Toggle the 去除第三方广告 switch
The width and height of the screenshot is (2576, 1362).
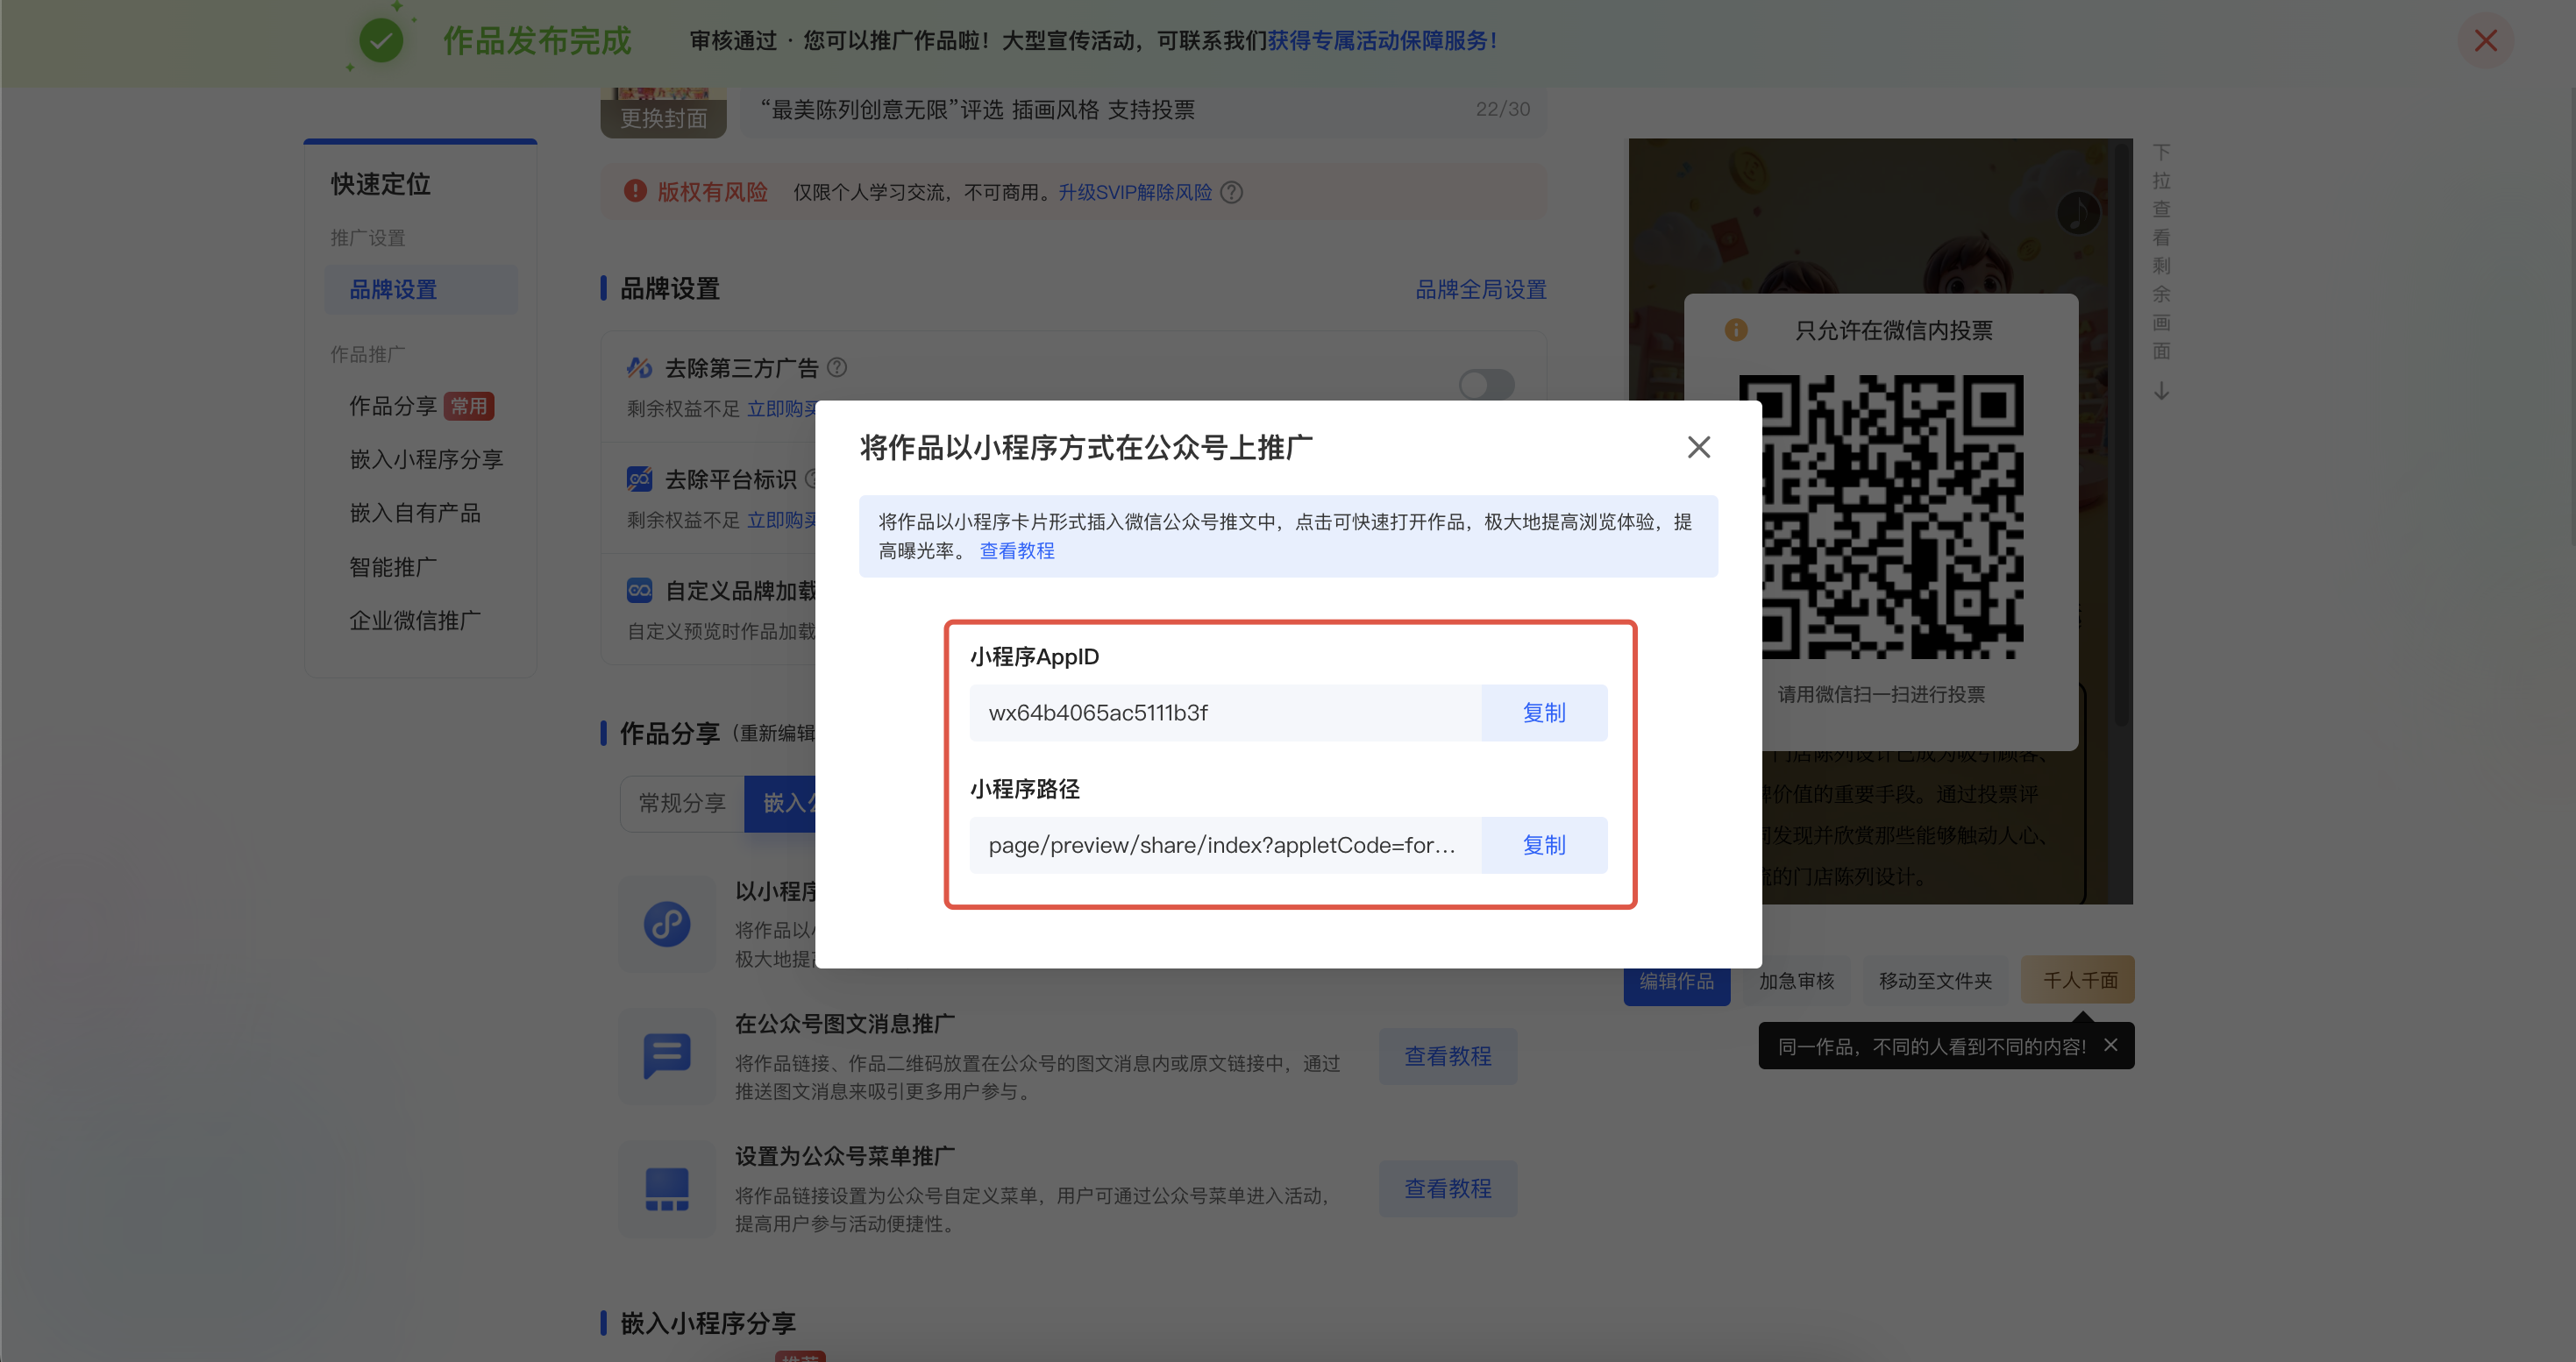pyautogui.click(x=1486, y=384)
